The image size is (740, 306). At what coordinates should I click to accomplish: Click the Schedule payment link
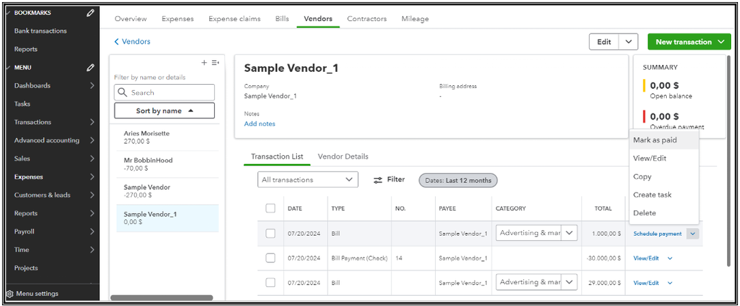coord(657,234)
